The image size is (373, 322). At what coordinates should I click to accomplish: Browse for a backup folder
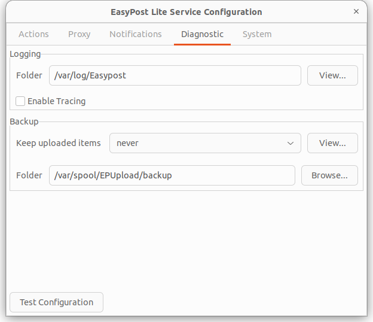click(x=329, y=175)
